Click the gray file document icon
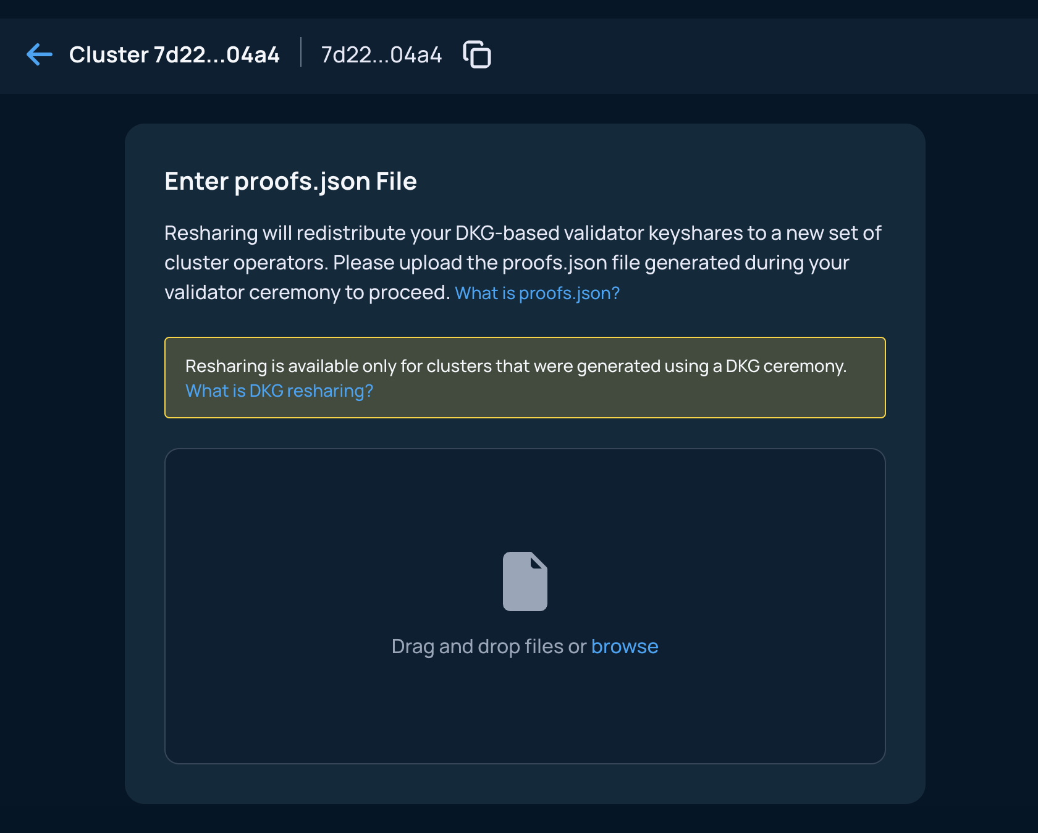1038x833 pixels. tap(525, 581)
